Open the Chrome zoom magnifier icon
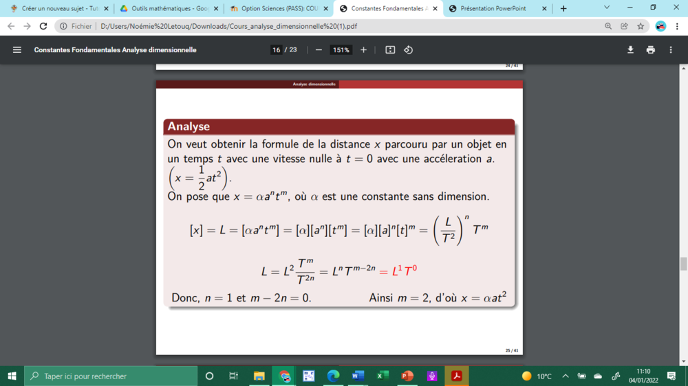The image size is (688, 386). [x=608, y=26]
